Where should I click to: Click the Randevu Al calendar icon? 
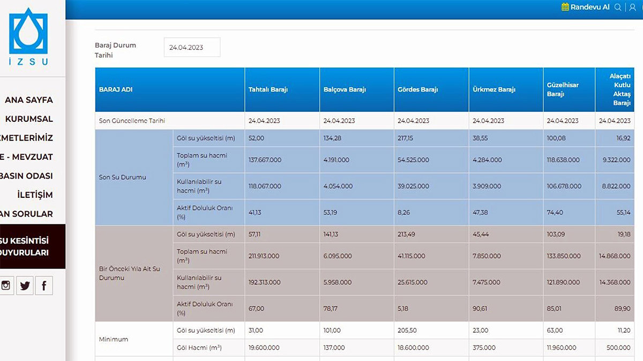point(565,7)
